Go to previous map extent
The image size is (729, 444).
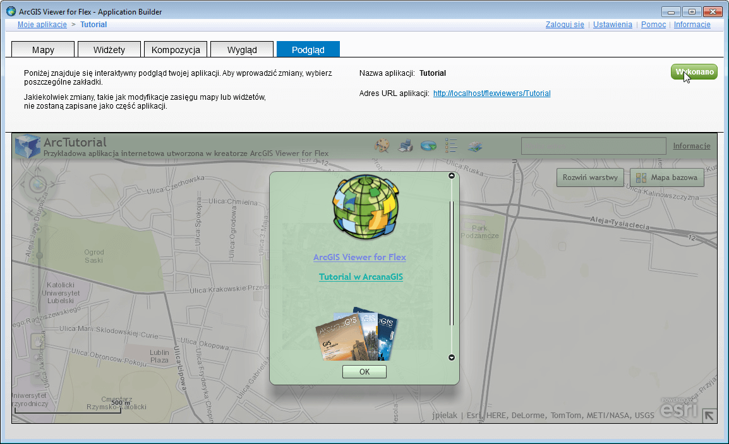click(32, 213)
